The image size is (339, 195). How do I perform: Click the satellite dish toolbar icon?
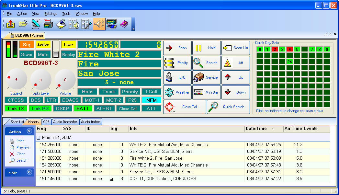pyautogui.click(x=36, y=24)
